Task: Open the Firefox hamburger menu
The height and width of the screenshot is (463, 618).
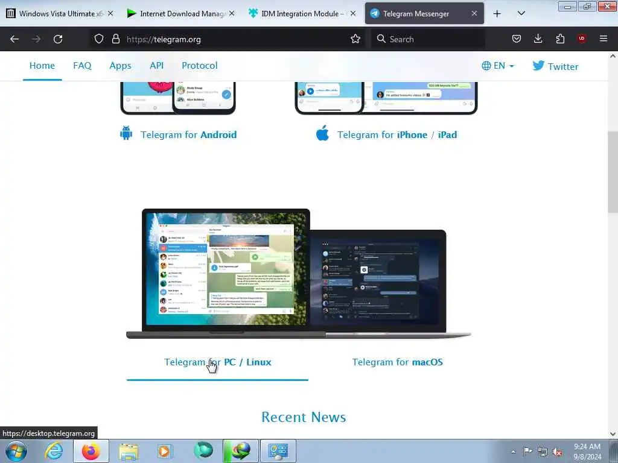Action: pyautogui.click(x=603, y=39)
